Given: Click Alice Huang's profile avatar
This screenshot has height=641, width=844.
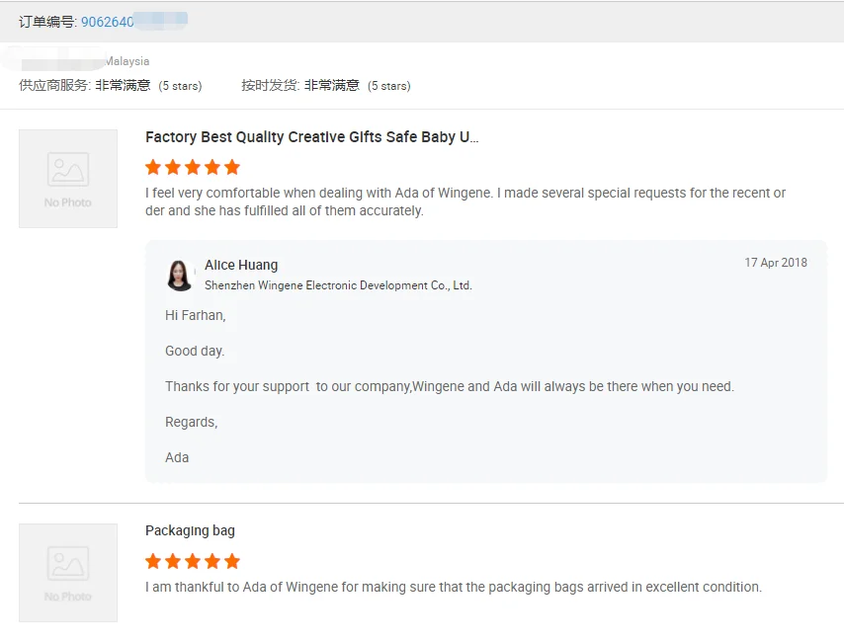Looking at the screenshot, I should (180, 275).
